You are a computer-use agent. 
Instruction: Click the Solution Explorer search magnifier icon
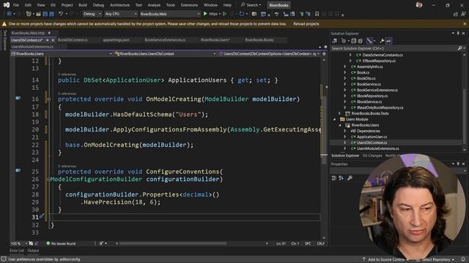click(x=459, y=48)
